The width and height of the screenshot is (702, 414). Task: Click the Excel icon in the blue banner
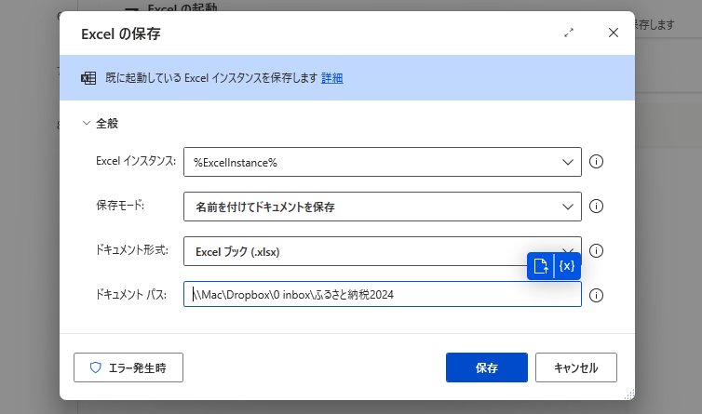(88, 78)
